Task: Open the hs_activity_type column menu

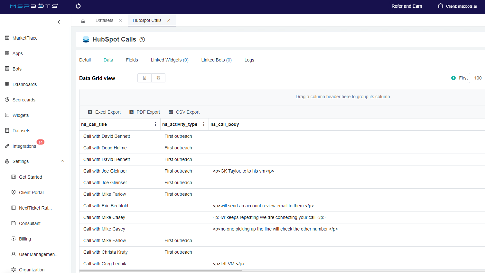Action: point(204,124)
